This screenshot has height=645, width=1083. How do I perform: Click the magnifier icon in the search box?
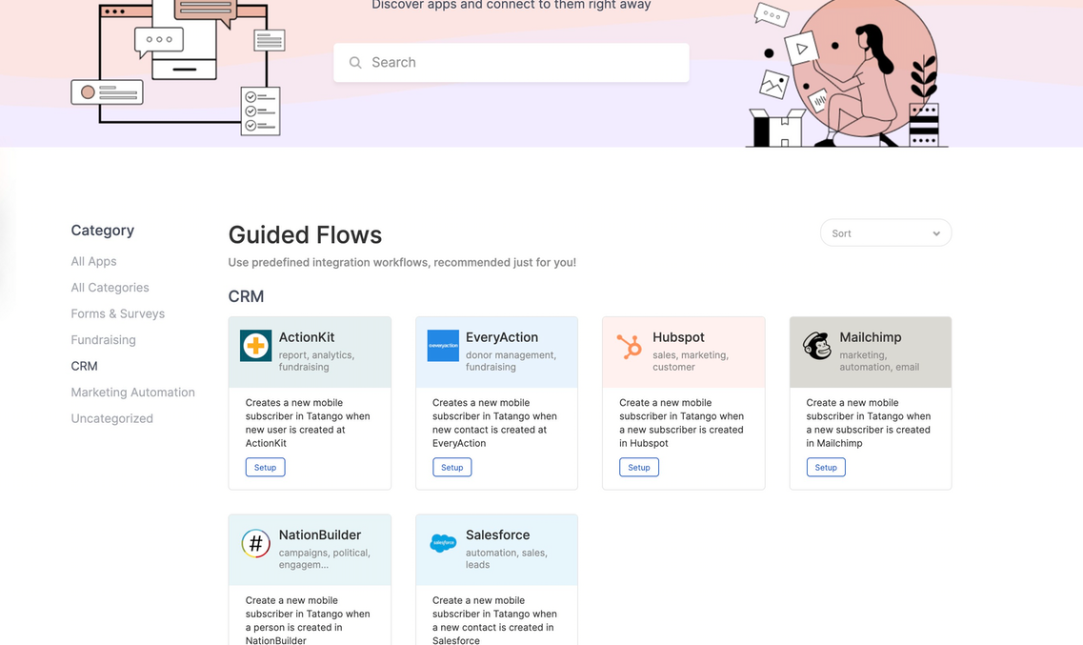point(355,63)
